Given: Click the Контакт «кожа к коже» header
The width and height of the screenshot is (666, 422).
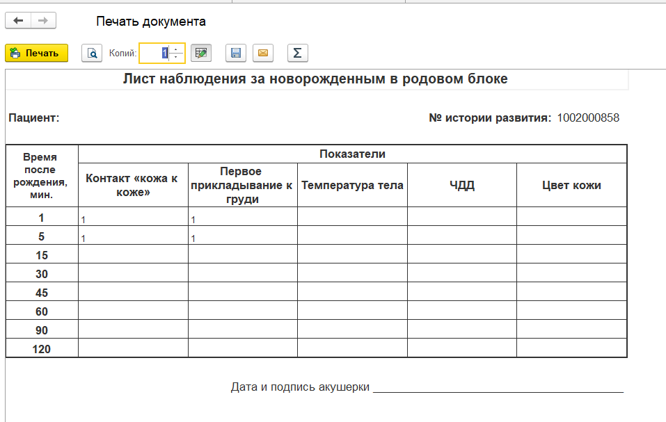Looking at the screenshot, I should tap(133, 185).
